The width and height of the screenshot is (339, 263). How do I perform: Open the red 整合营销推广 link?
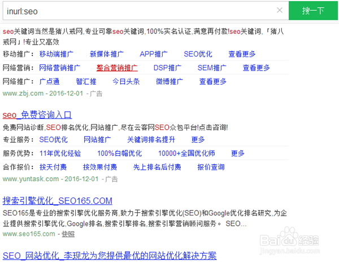(x=117, y=68)
